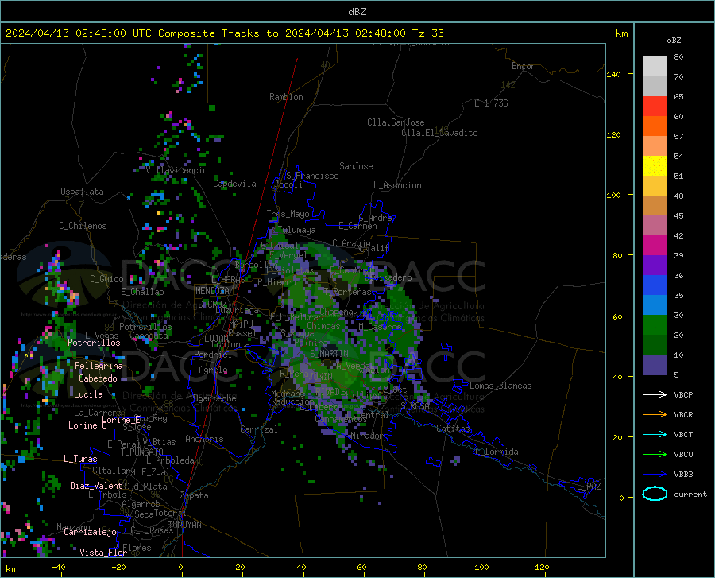This screenshot has width=715, height=578.
Task: Click the Capdevila map label
Action: point(235,184)
